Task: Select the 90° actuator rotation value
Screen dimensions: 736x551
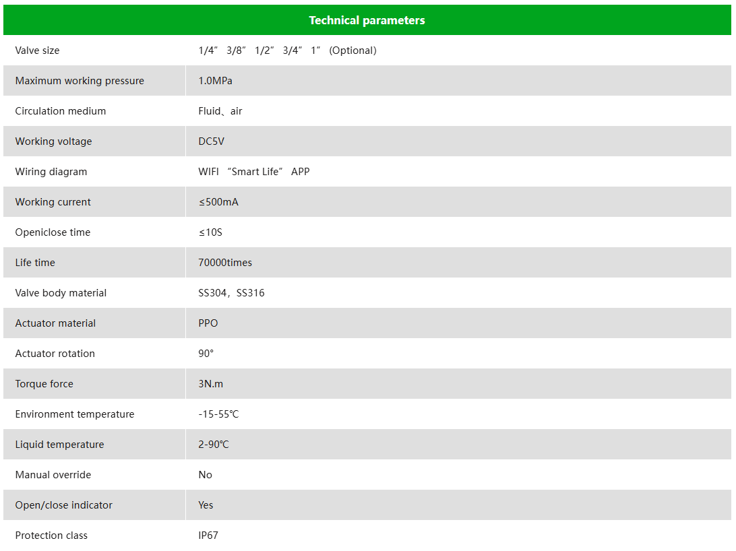Action: [x=206, y=354]
